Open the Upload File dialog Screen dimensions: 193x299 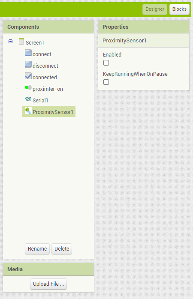48,284
